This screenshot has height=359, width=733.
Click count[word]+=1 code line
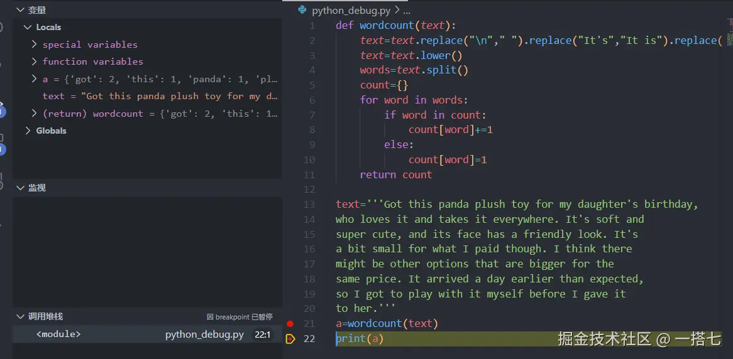pos(451,130)
